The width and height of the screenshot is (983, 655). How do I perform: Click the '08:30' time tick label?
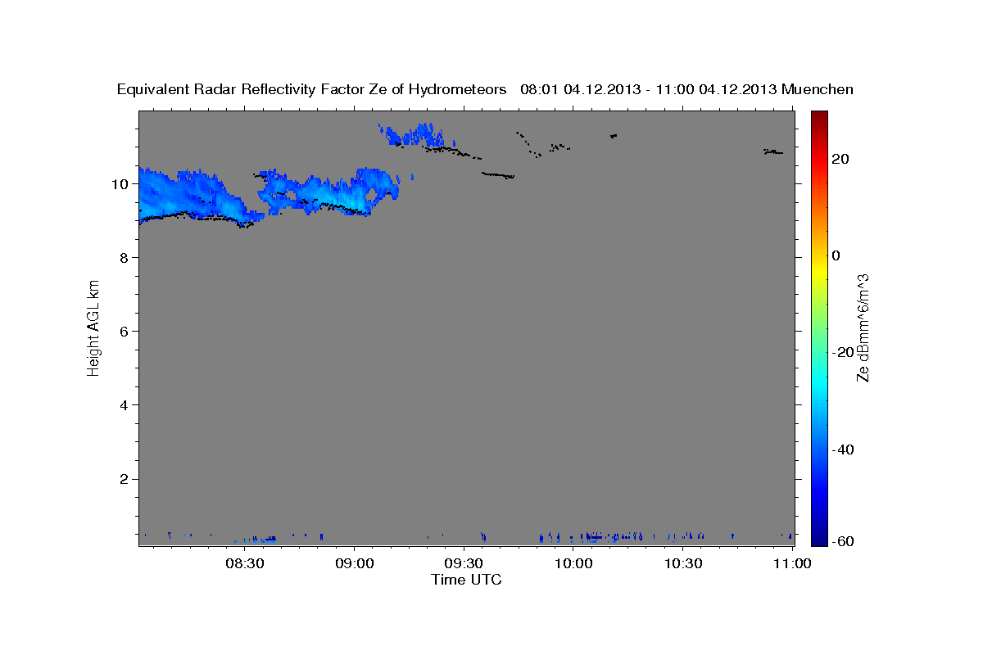244,563
